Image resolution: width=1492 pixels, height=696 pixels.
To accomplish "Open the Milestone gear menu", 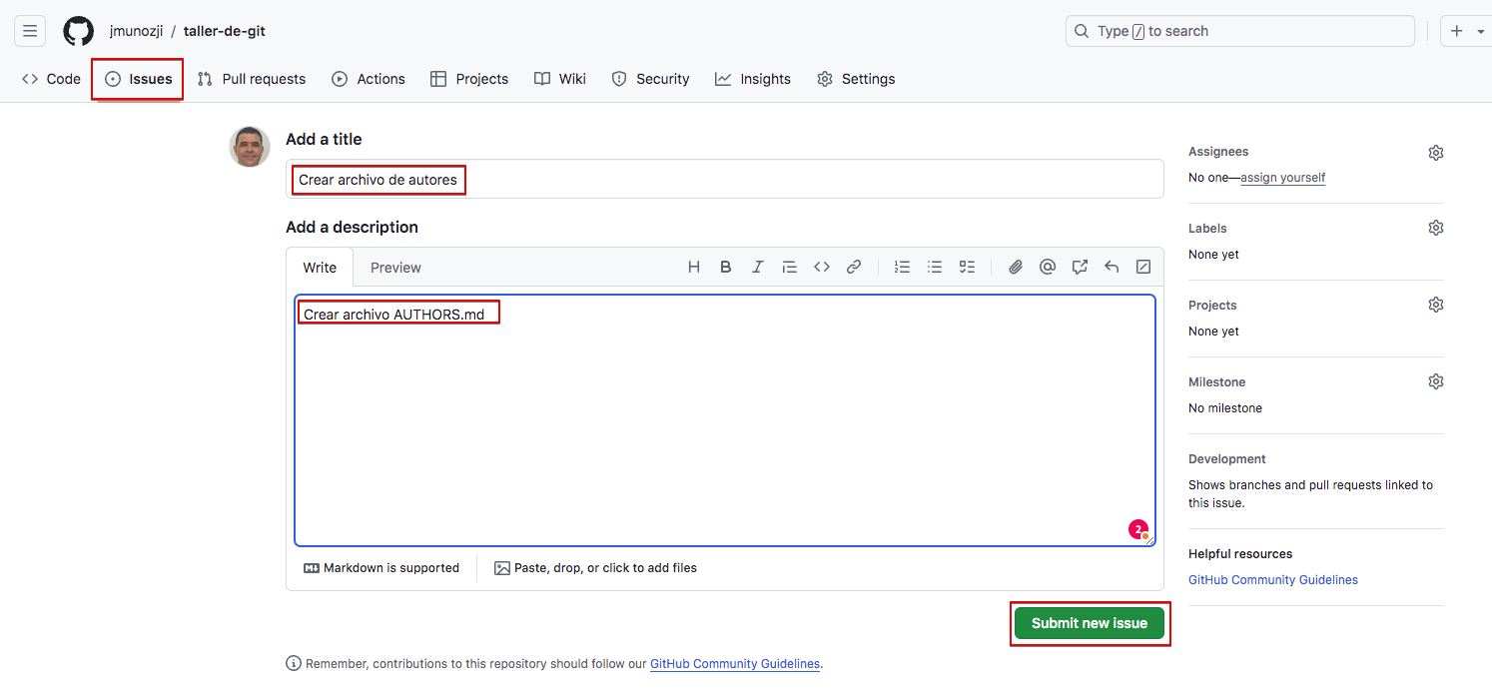I will [x=1435, y=381].
